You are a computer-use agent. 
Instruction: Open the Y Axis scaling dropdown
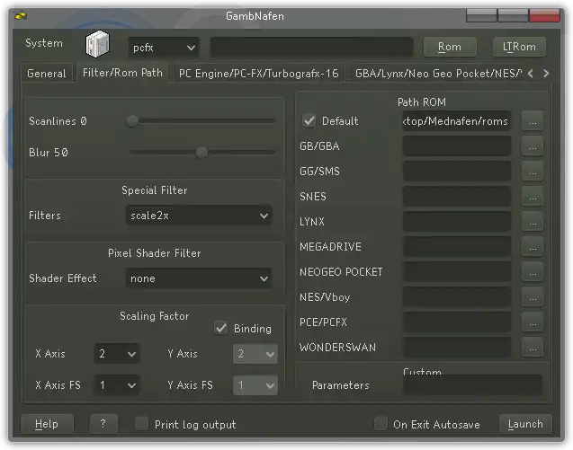(255, 353)
